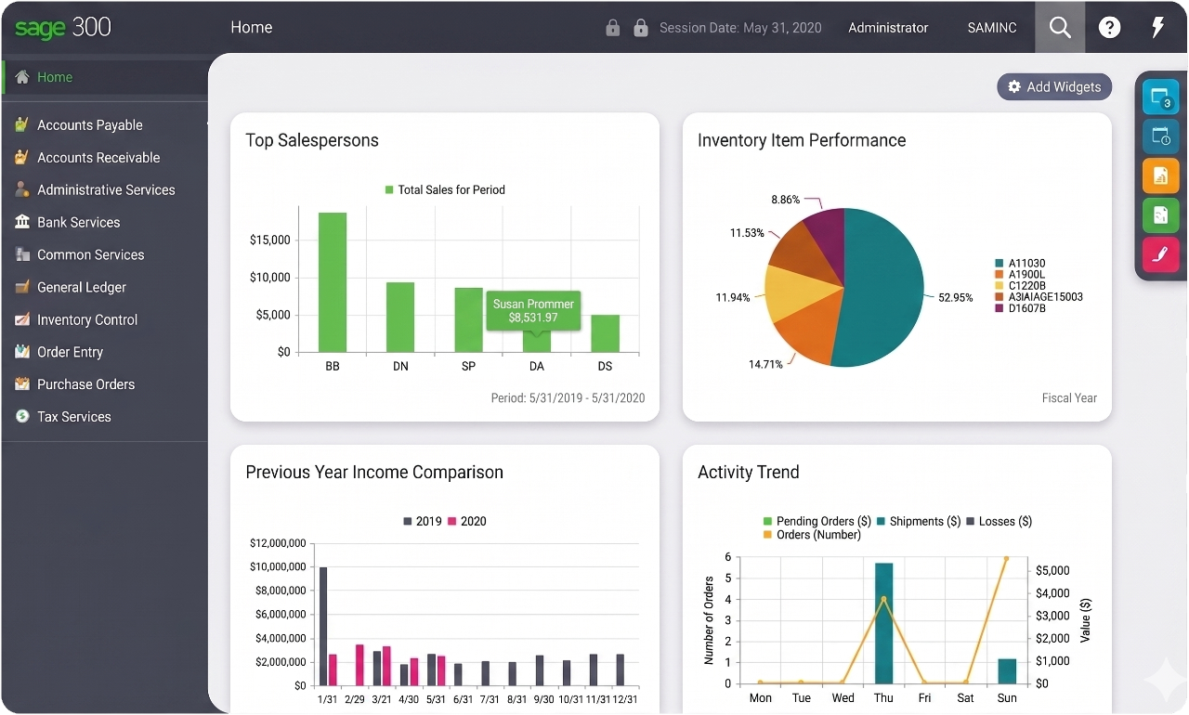Screen dimensions: 1189x715
Task: Click the red pen side icon
Action: [1160, 253]
